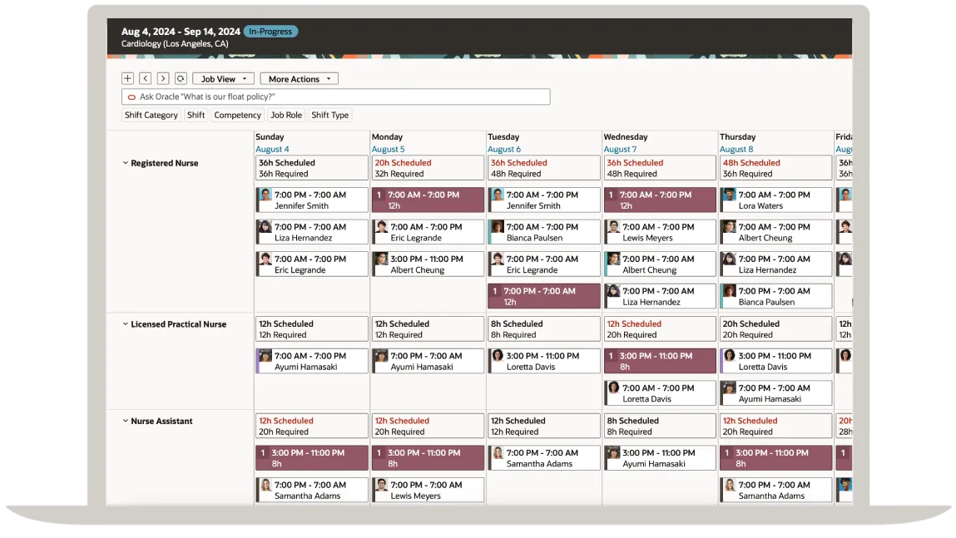The height and width of the screenshot is (538, 956).
Task: Click Liza Hernandez's avatar on Wednesday
Action: point(613,292)
